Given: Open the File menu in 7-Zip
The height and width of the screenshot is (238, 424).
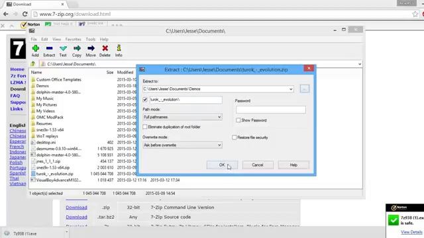Looking at the screenshot, I should (34, 39).
